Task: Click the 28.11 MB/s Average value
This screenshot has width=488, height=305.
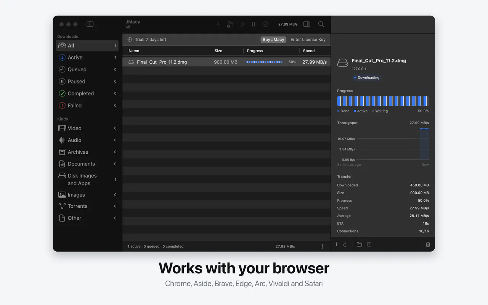Action: coord(419,216)
